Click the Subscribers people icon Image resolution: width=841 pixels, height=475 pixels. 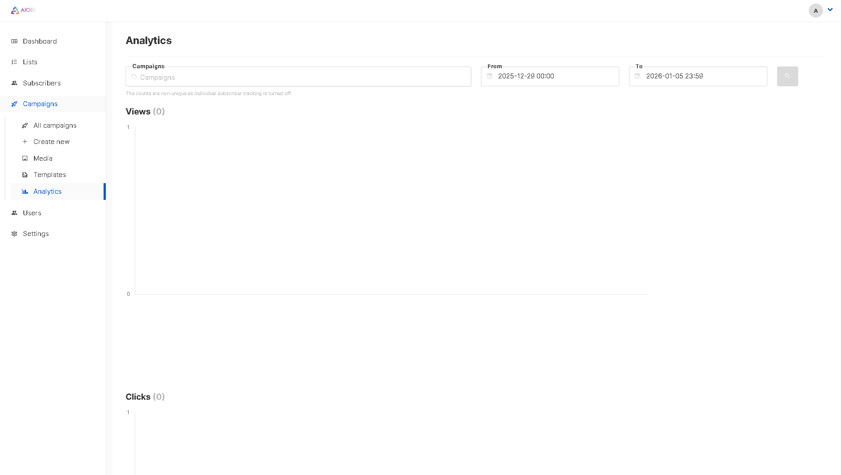pyautogui.click(x=15, y=83)
